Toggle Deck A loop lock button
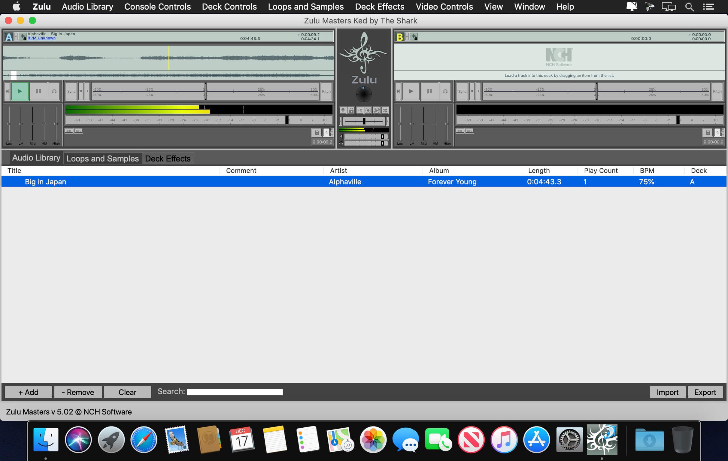 click(x=317, y=132)
